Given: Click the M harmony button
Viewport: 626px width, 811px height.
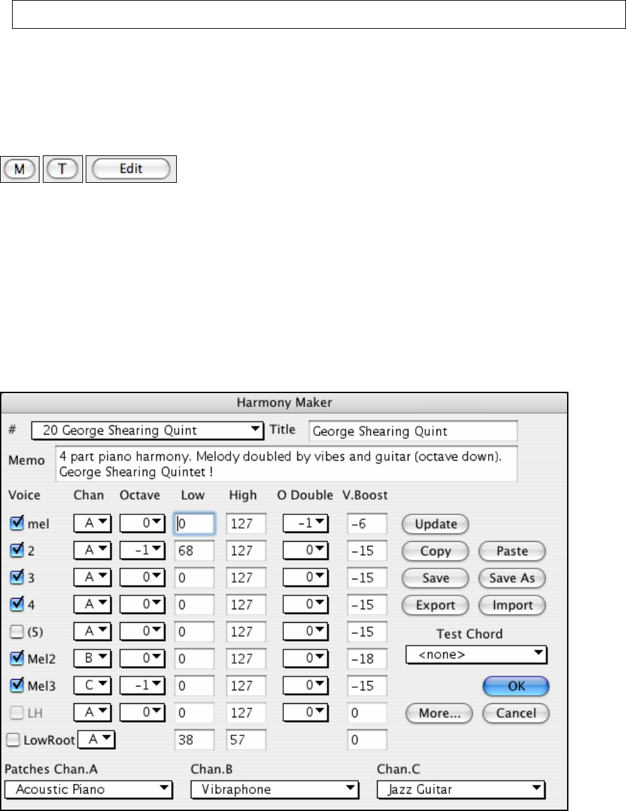Looking at the screenshot, I should click(x=20, y=169).
